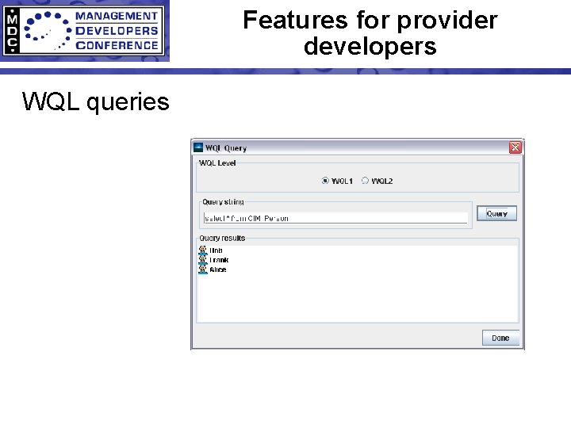Click the person icon beside Frank
The height and width of the screenshot is (428, 571).
pyautogui.click(x=203, y=259)
